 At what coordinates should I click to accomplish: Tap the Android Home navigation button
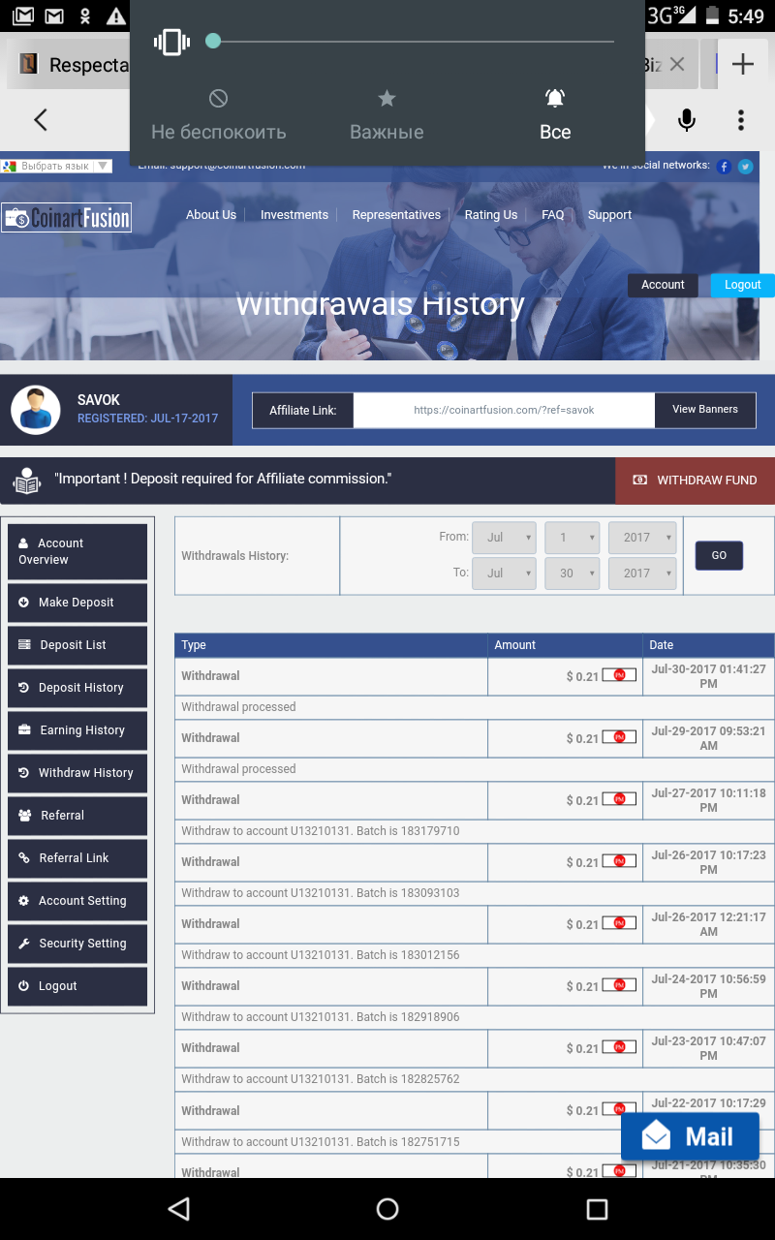(387, 1208)
